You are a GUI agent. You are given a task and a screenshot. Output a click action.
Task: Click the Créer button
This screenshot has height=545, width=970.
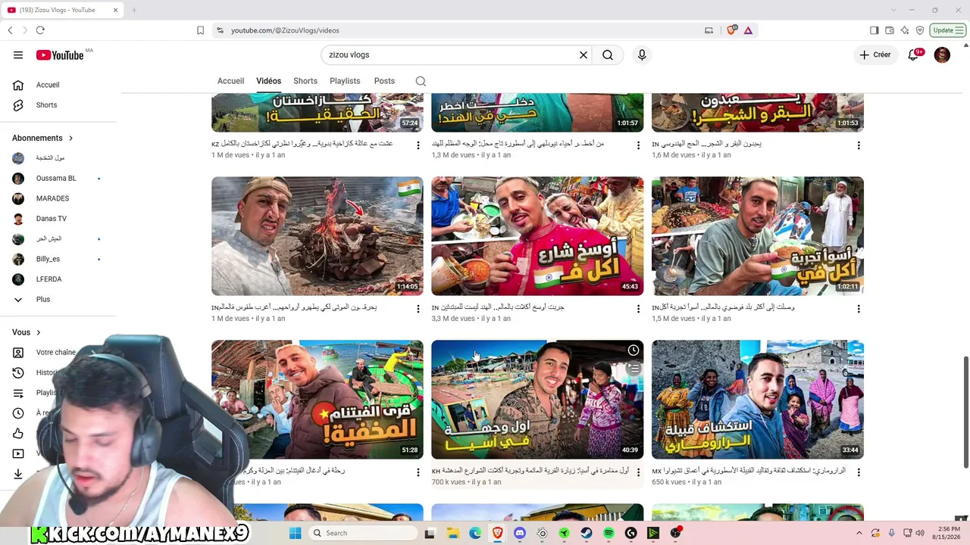click(875, 55)
